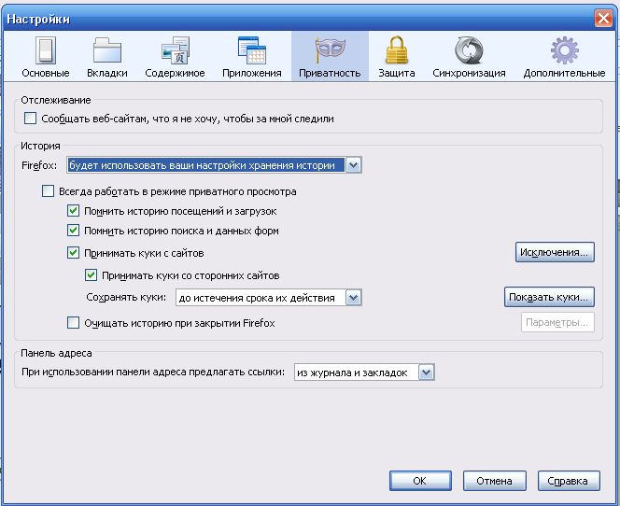Screen dimensions: 620x506
Task: Expand the Firefox history mode dropdown
Action: pyautogui.click(x=353, y=165)
